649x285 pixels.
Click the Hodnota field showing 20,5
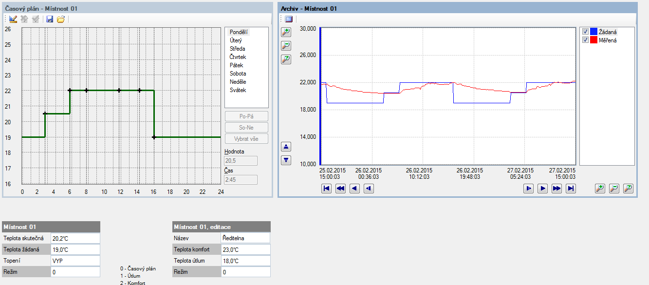241,161
